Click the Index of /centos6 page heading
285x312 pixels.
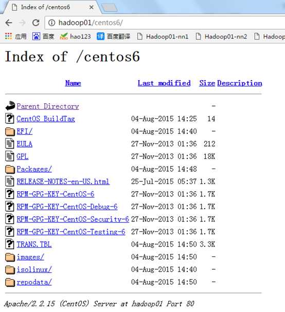tap(73, 57)
